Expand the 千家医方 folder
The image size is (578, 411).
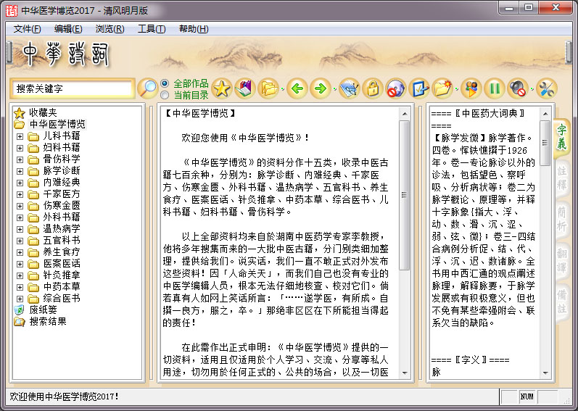click(20, 194)
